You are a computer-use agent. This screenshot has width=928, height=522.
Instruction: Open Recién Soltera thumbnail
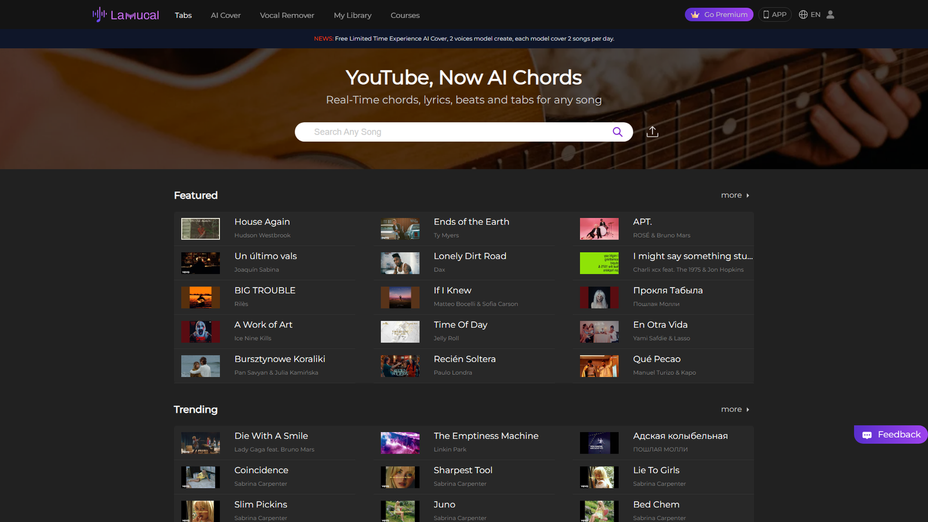[x=400, y=366]
